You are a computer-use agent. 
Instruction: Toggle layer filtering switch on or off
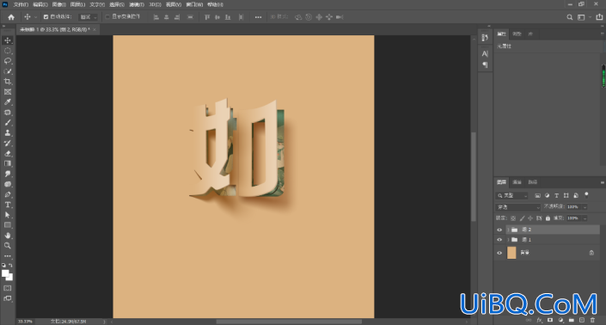[x=586, y=195]
